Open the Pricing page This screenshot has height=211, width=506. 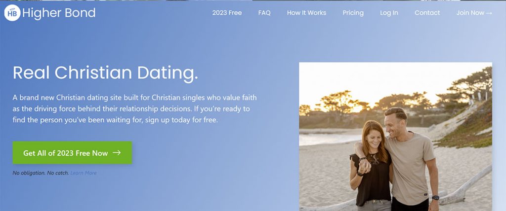[x=353, y=13]
